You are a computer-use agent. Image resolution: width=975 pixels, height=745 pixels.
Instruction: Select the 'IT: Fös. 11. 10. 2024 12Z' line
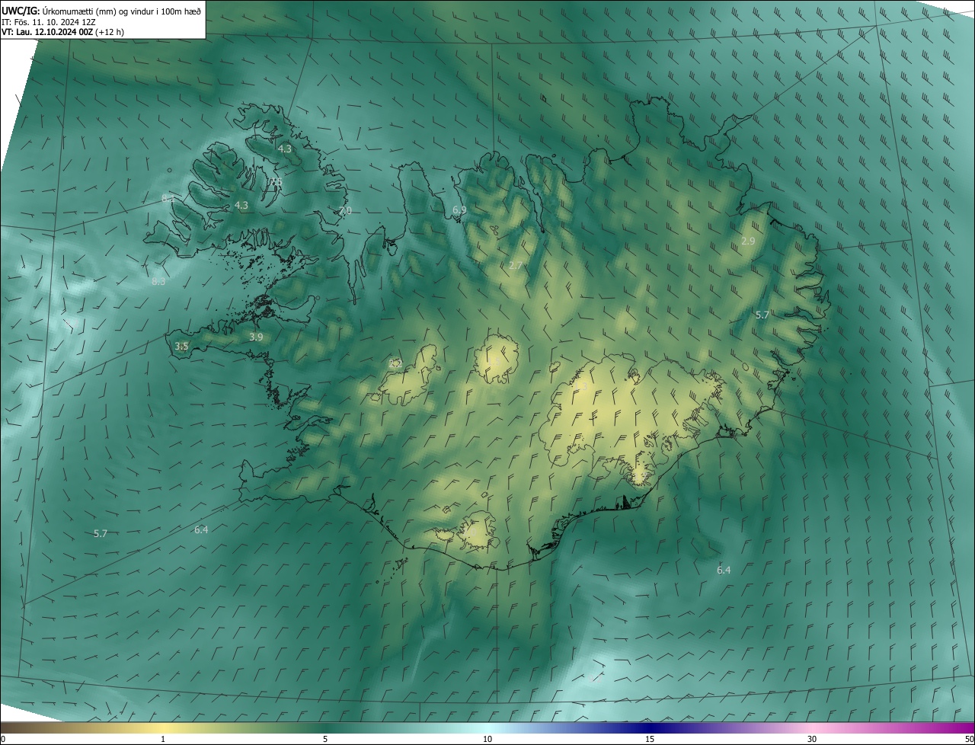coord(48,21)
